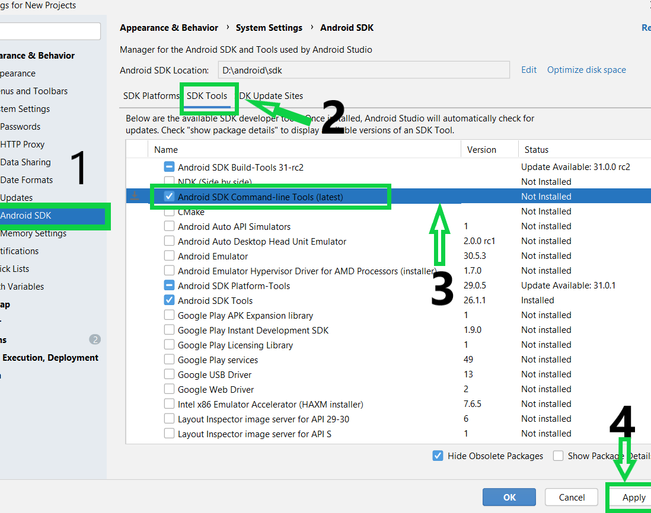Image resolution: width=651 pixels, height=513 pixels.
Task: Focus the settings search box
Action: (50, 31)
